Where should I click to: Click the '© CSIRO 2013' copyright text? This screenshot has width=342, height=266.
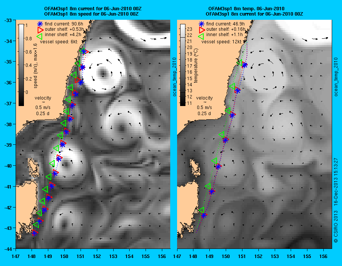(336, 226)
